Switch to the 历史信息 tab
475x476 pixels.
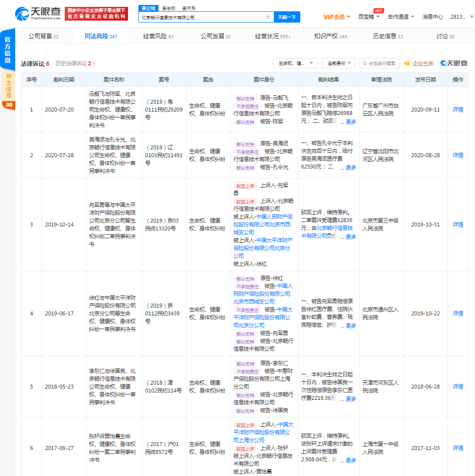pyautogui.click(x=388, y=36)
